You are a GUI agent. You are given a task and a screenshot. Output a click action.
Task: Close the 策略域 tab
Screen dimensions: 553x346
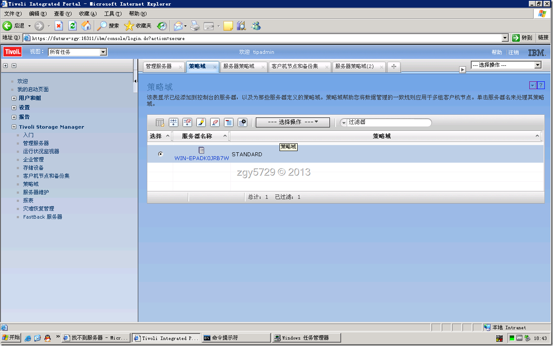coord(215,67)
